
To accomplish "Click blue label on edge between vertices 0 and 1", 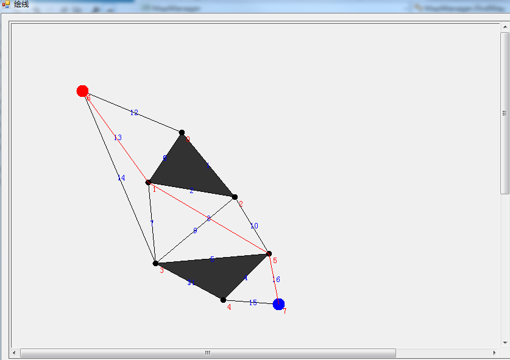I will point(165,158).
